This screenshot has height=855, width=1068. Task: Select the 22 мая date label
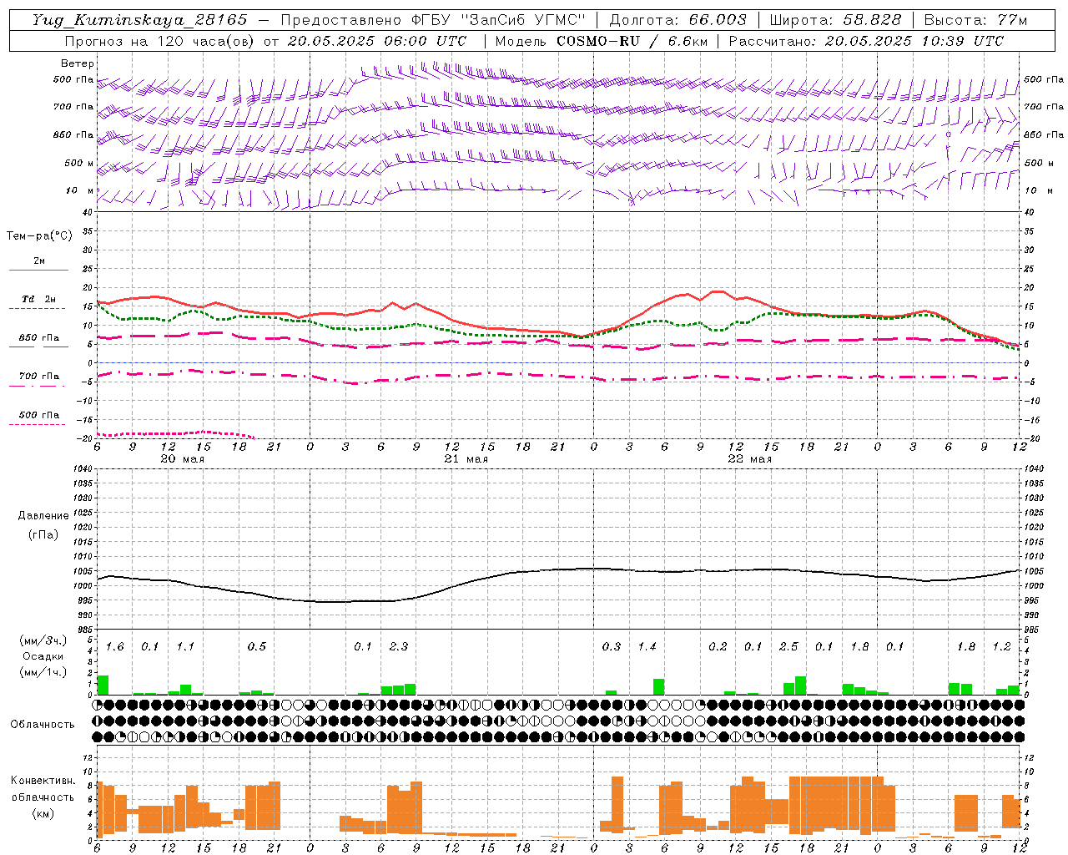coord(749,459)
